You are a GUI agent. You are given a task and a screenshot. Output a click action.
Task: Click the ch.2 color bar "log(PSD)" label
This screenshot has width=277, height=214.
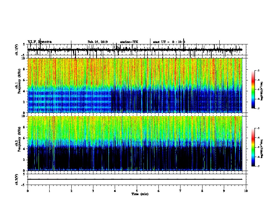click(x=262, y=149)
